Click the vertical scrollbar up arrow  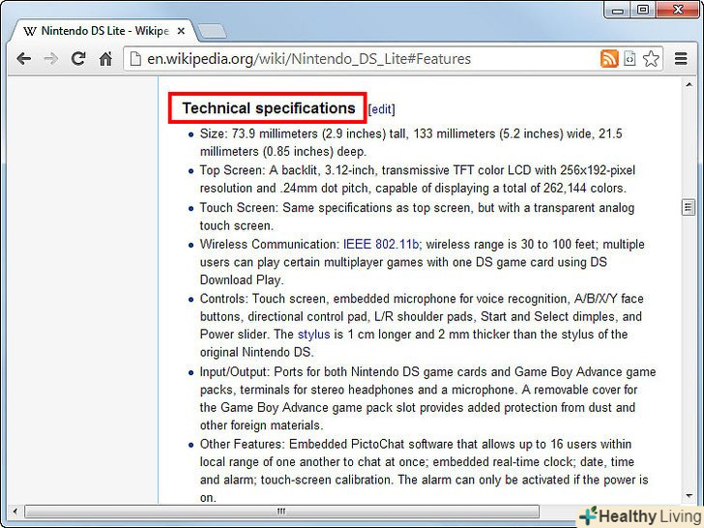coord(689,84)
